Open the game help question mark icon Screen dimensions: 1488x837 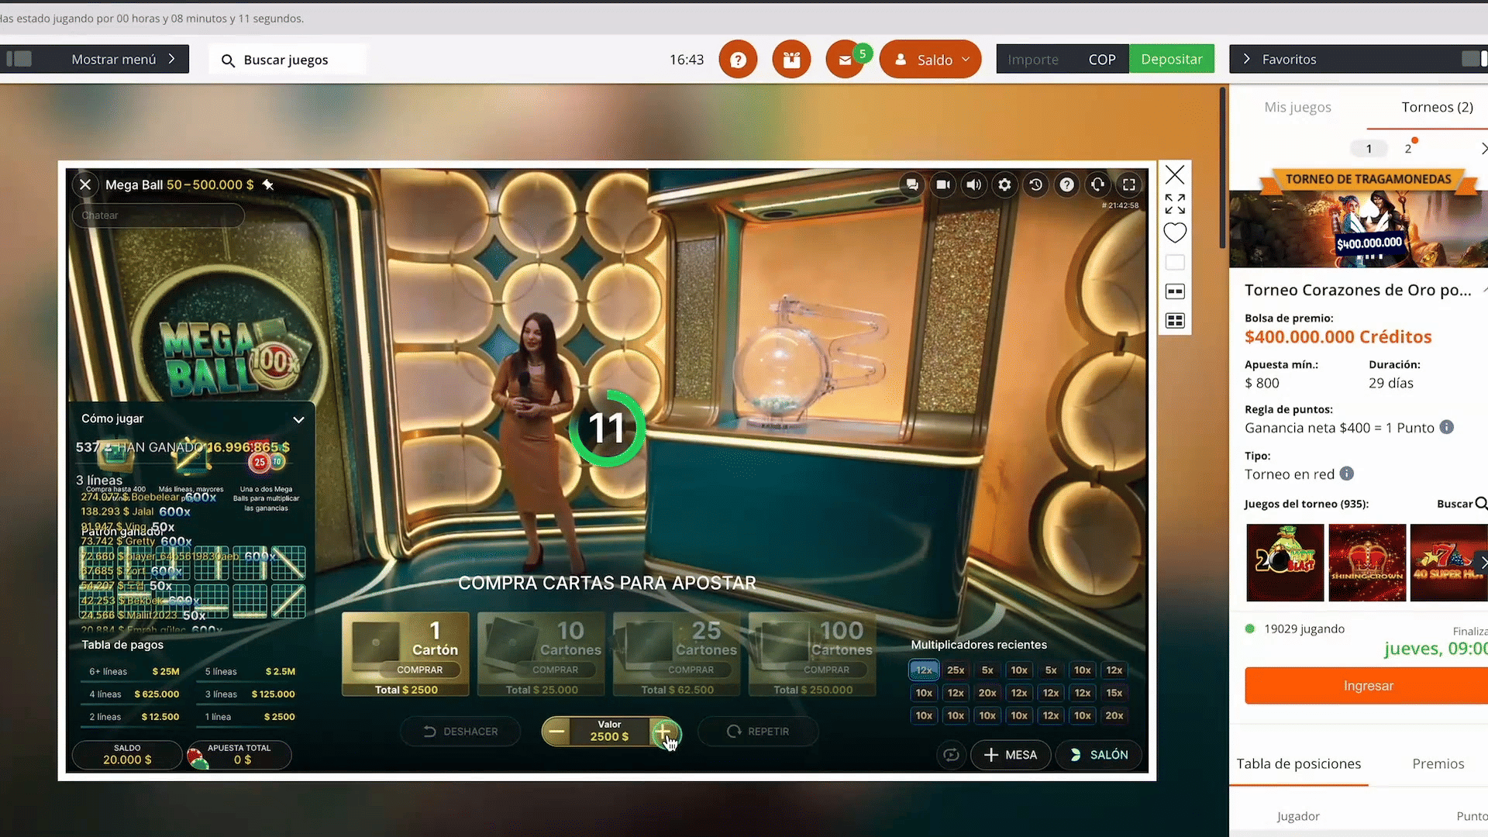click(x=1067, y=184)
